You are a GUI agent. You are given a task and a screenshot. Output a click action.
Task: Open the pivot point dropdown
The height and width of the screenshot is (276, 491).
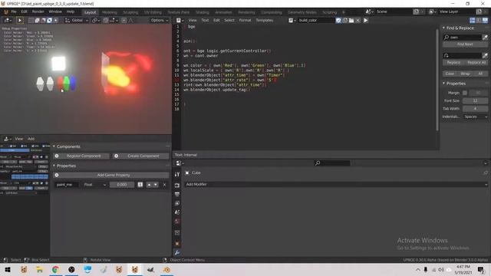coord(96,21)
